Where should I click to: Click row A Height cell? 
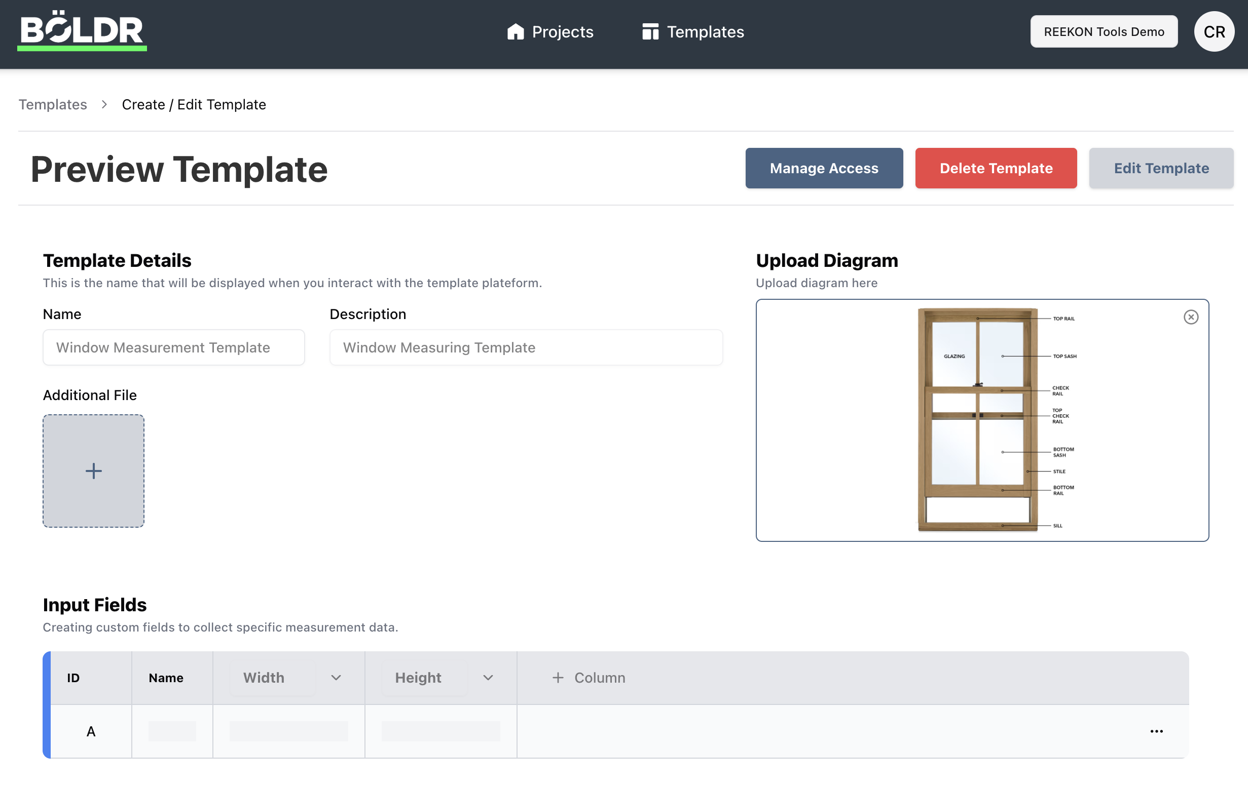[x=441, y=731]
